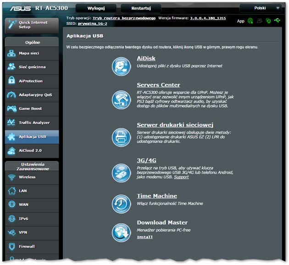This screenshot has height=265, width=289.
Task: Open the AiDisk link
Action: [146, 58]
